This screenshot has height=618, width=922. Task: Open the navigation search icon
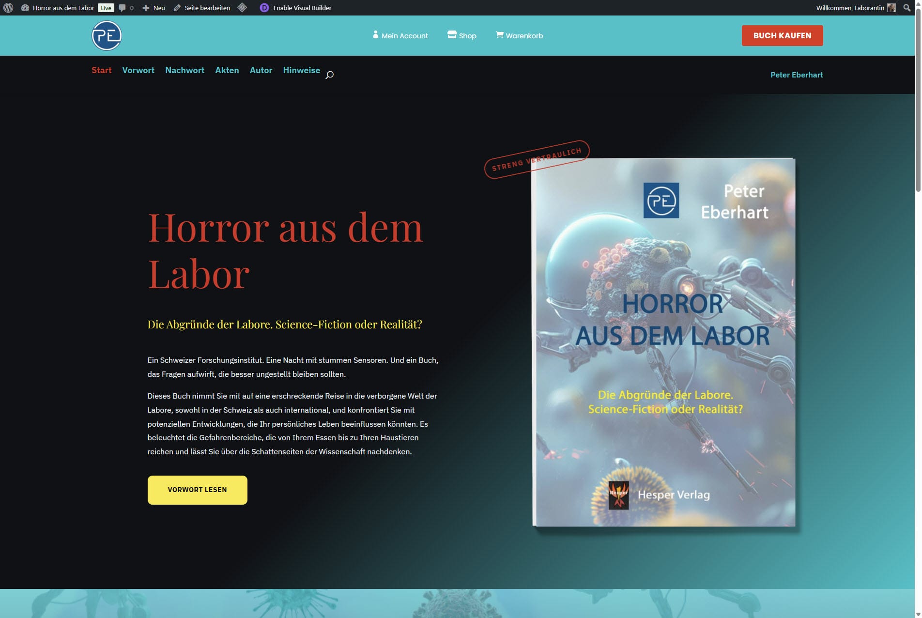pyautogui.click(x=329, y=75)
